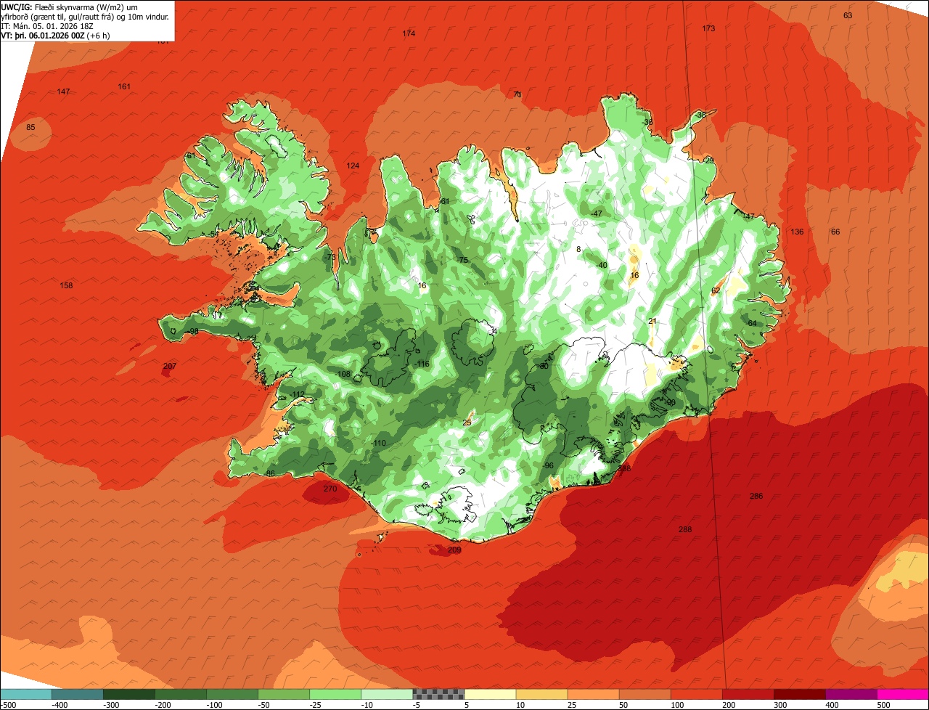The image size is (929, 710).
Task: Select the value '270' on the map
Action: [x=330, y=489]
